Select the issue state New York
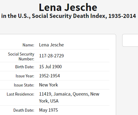138x115 pixels. (x=49, y=85)
